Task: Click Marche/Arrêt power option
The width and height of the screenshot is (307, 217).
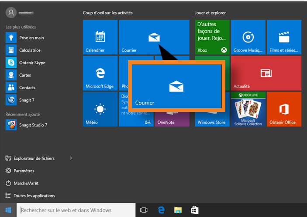Action: pyautogui.click(x=22, y=183)
